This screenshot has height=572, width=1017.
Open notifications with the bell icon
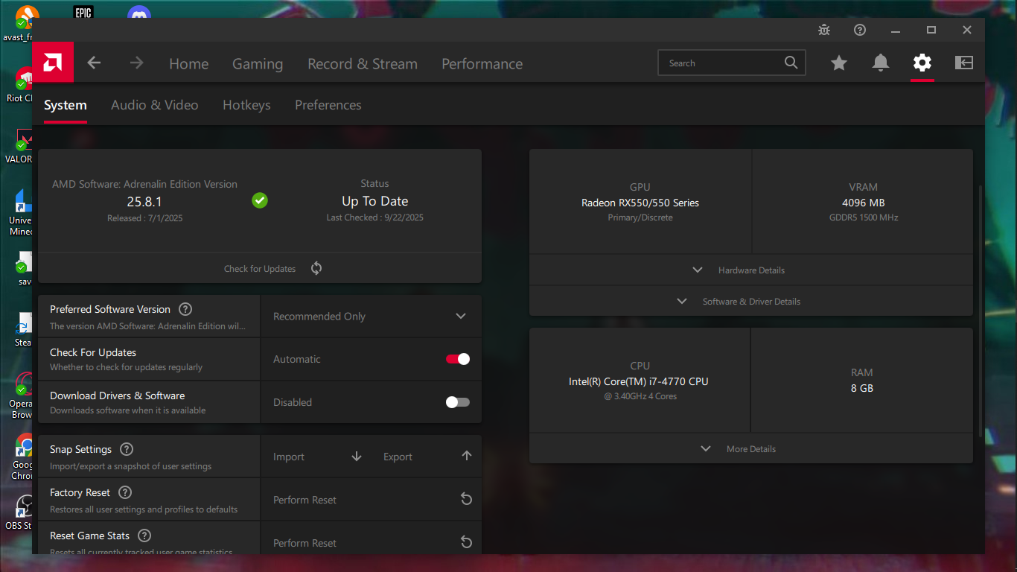click(x=881, y=63)
